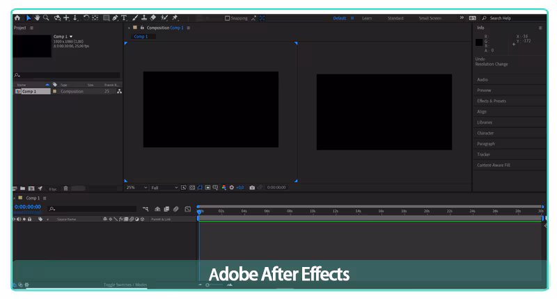
Task: Open the Info panel menu icon
Action: click(x=540, y=28)
